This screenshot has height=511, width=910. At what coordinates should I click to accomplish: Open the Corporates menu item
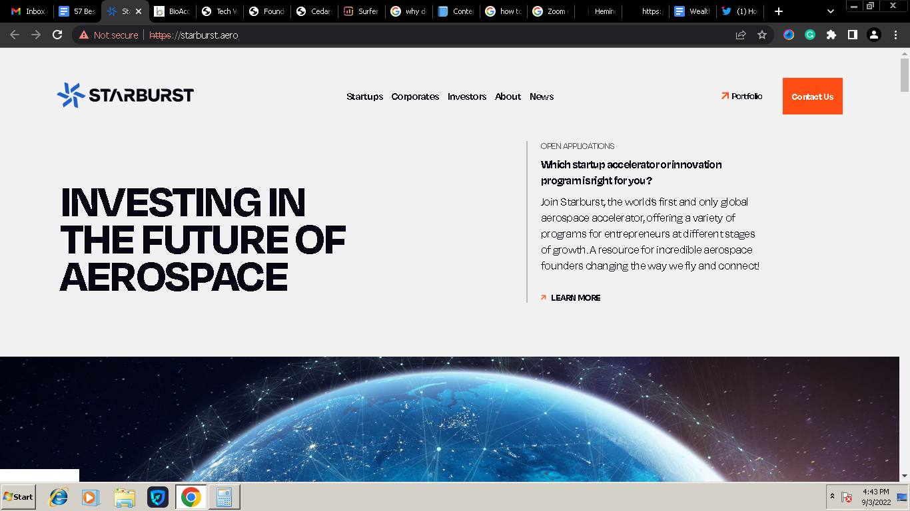(415, 96)
